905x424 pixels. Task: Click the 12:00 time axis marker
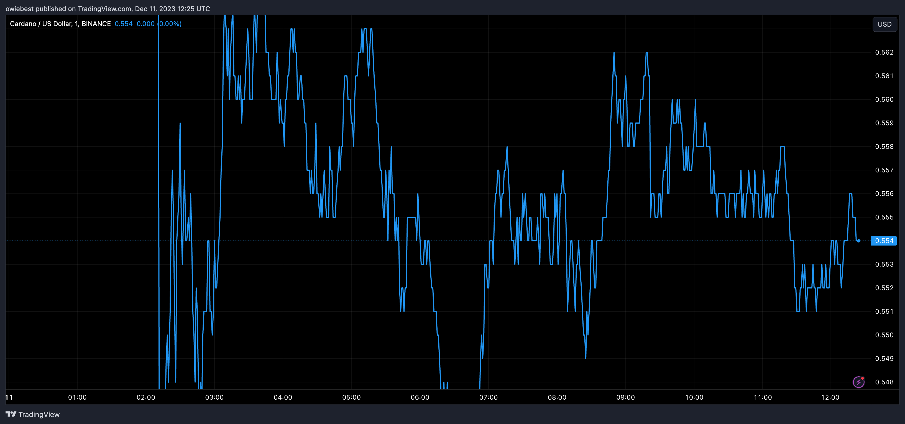830,397
